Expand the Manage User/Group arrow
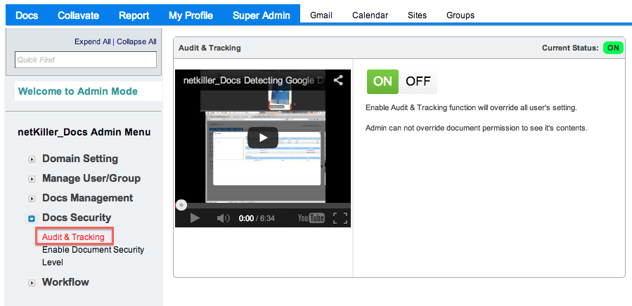Image resolution: width=632 pixels, height=306 pixels. [32, 179]
